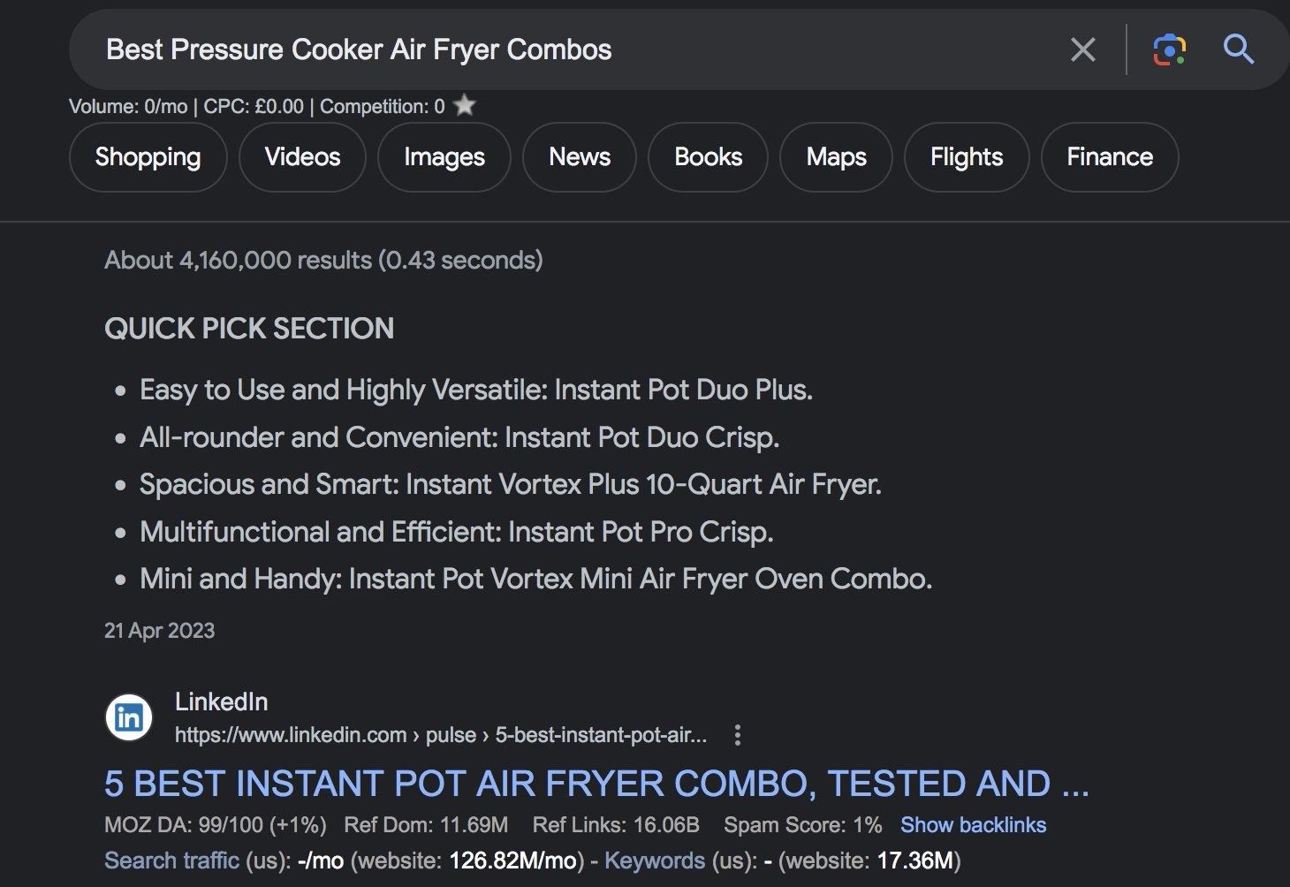Select the Books filter tab

click(x=708, y=157)
